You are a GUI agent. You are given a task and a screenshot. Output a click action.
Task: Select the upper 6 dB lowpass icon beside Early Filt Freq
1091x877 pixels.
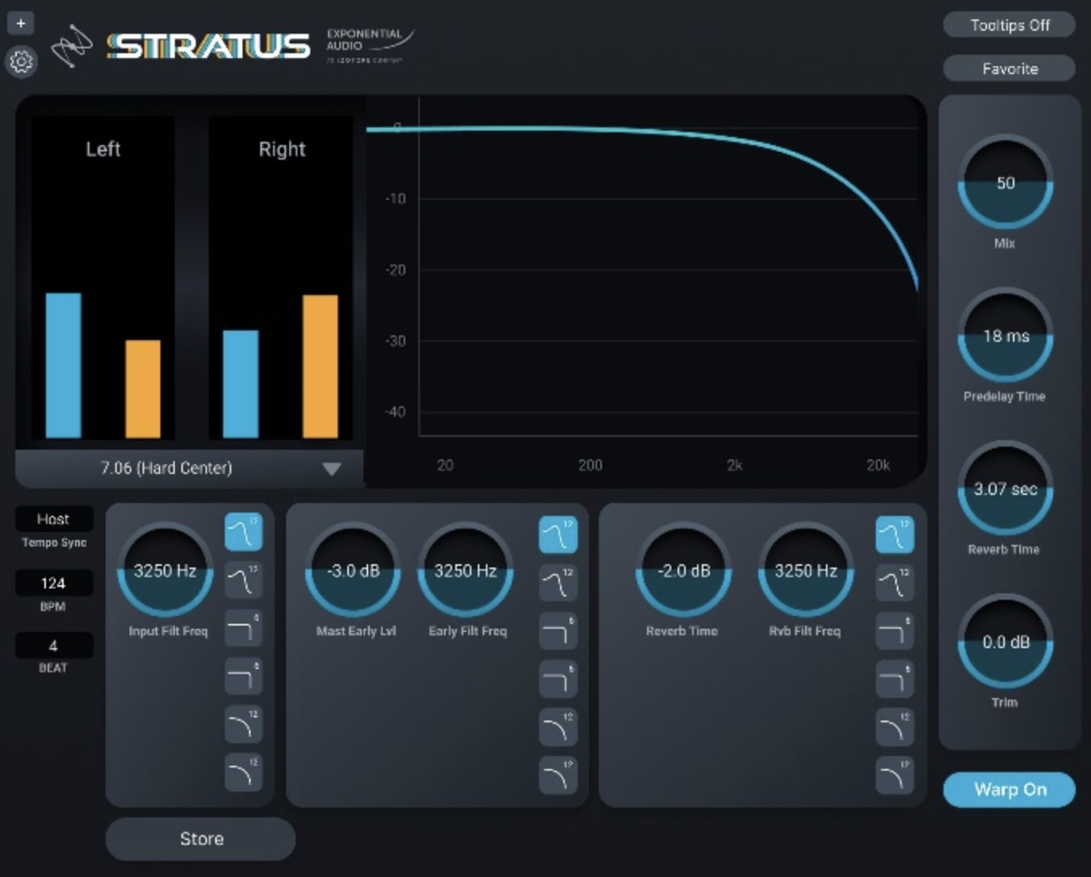tap(558, 632)
